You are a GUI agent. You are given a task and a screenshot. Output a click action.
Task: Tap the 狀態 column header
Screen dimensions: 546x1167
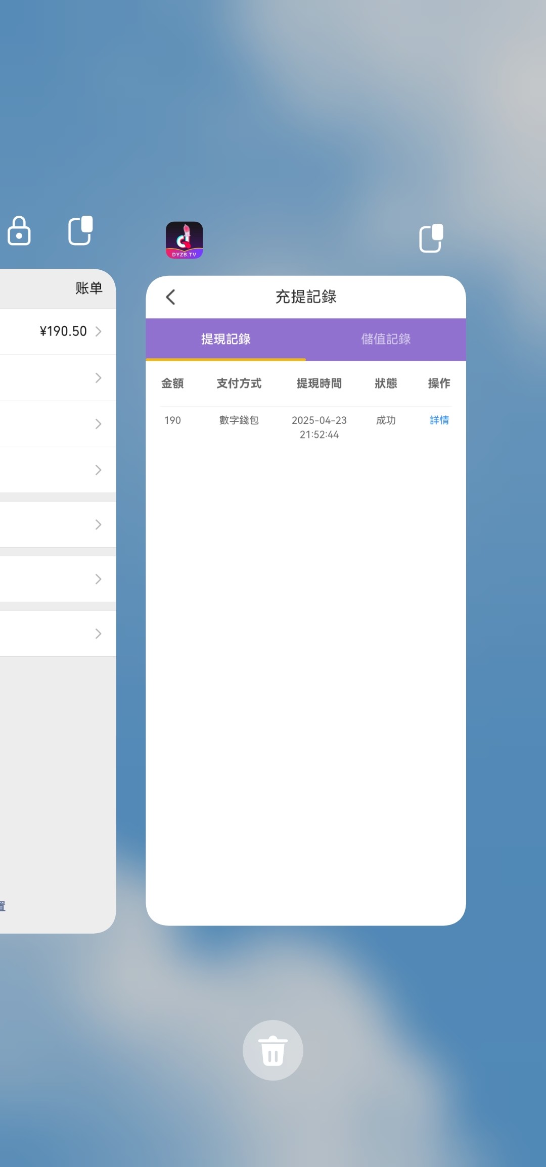[386, 383]
